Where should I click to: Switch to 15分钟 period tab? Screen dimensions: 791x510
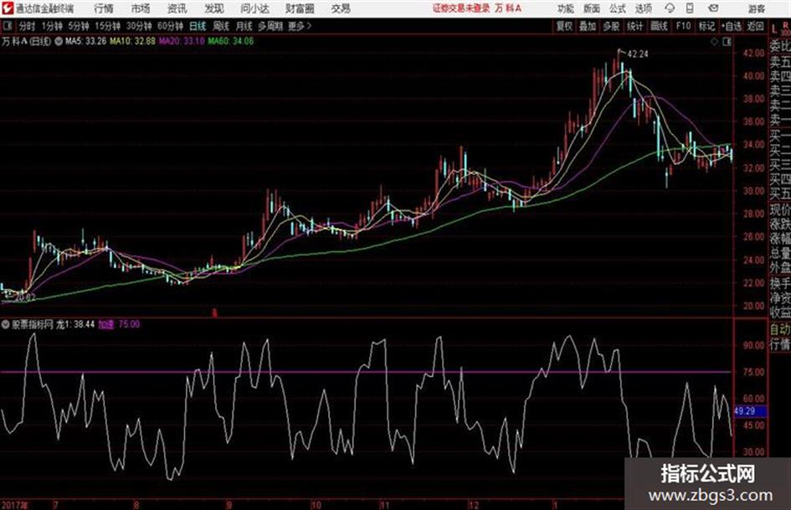coord(107,26)
